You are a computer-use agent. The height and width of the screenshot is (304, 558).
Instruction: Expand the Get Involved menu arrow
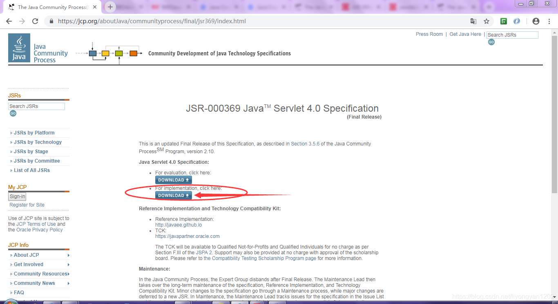tap(68, 264)
